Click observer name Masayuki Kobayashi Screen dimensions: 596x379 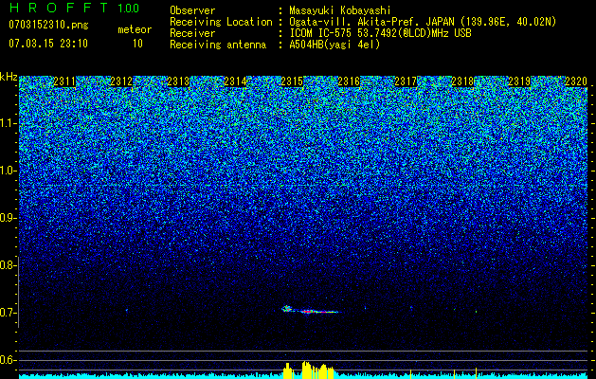coord(340,10)
